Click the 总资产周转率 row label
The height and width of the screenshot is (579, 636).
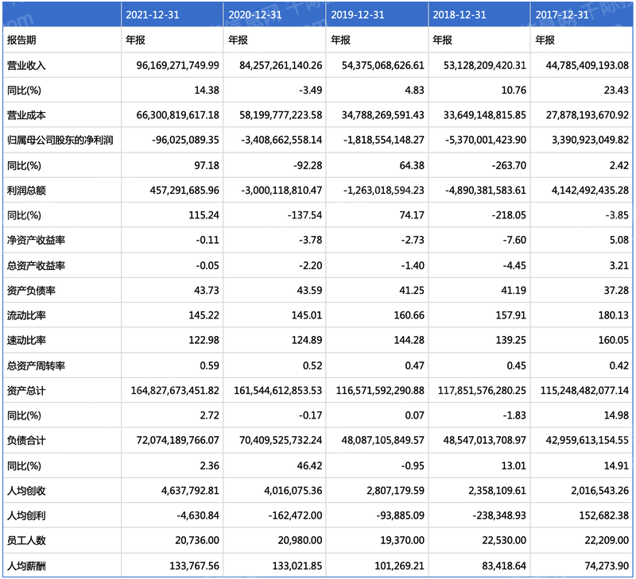coord(36,365)
